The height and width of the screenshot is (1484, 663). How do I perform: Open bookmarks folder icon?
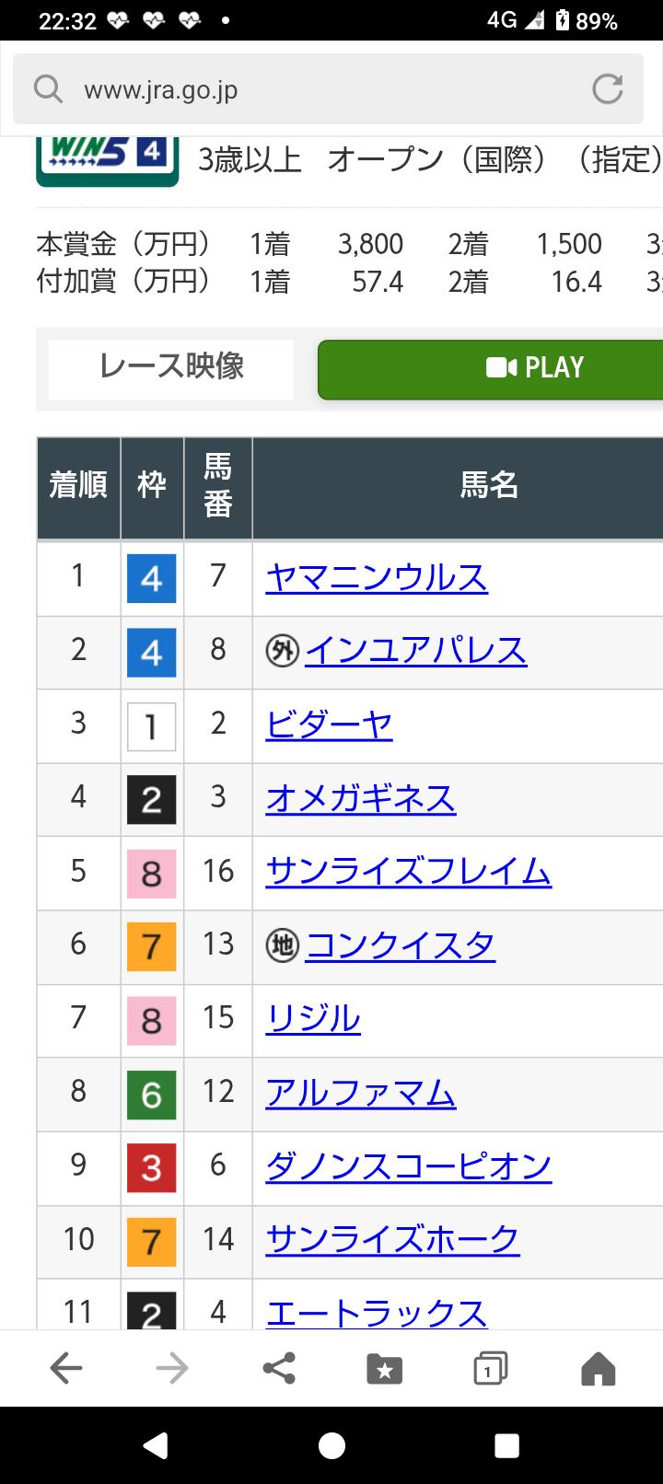(x=385, y=1369)
